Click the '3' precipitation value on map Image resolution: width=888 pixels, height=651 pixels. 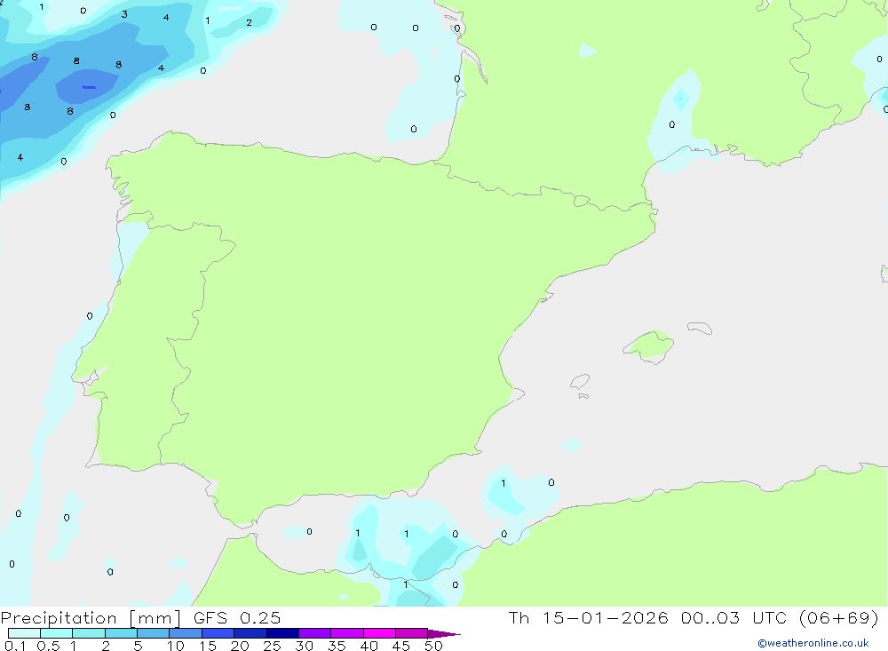pos(124,15)
